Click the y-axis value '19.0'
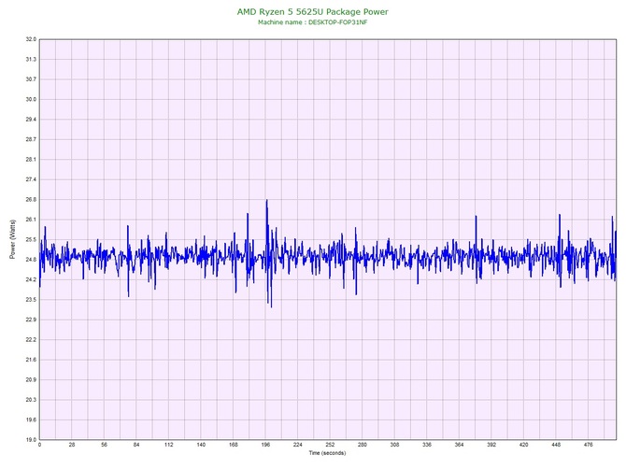Viewport: 626px width, 469px height. [x=31, y=440]
